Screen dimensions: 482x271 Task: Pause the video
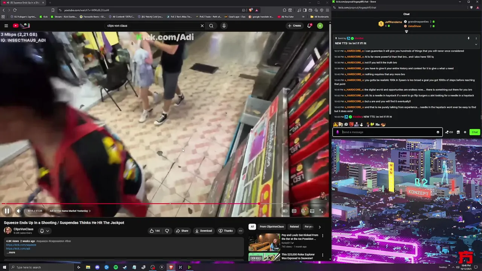tap(7, 211)
